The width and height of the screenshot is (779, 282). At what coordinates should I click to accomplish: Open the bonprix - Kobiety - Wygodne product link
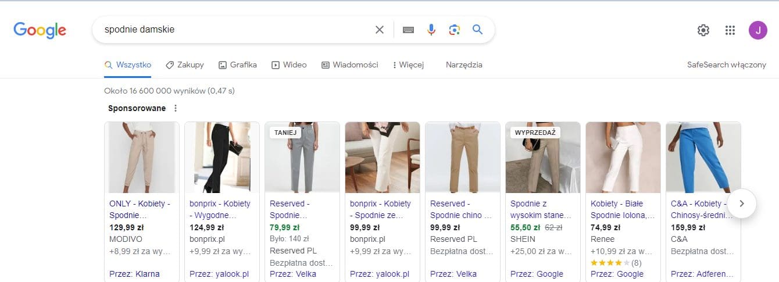(x=220, y=209)
